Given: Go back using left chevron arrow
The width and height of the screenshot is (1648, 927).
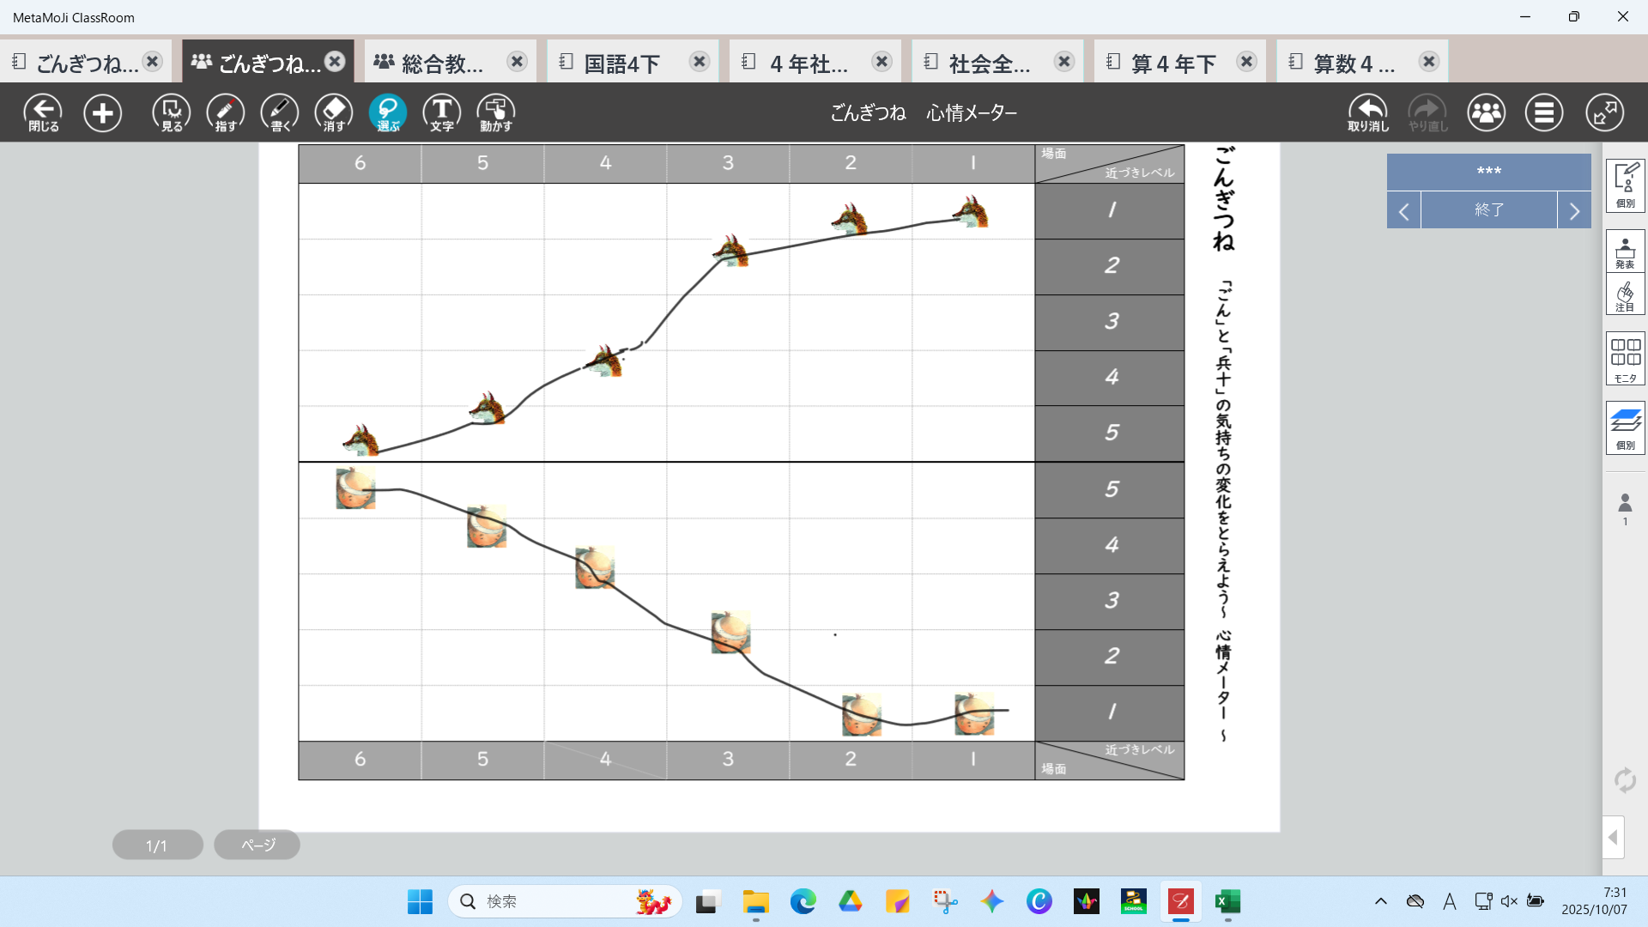Looking at the screenshot, I should point(1404,210).
